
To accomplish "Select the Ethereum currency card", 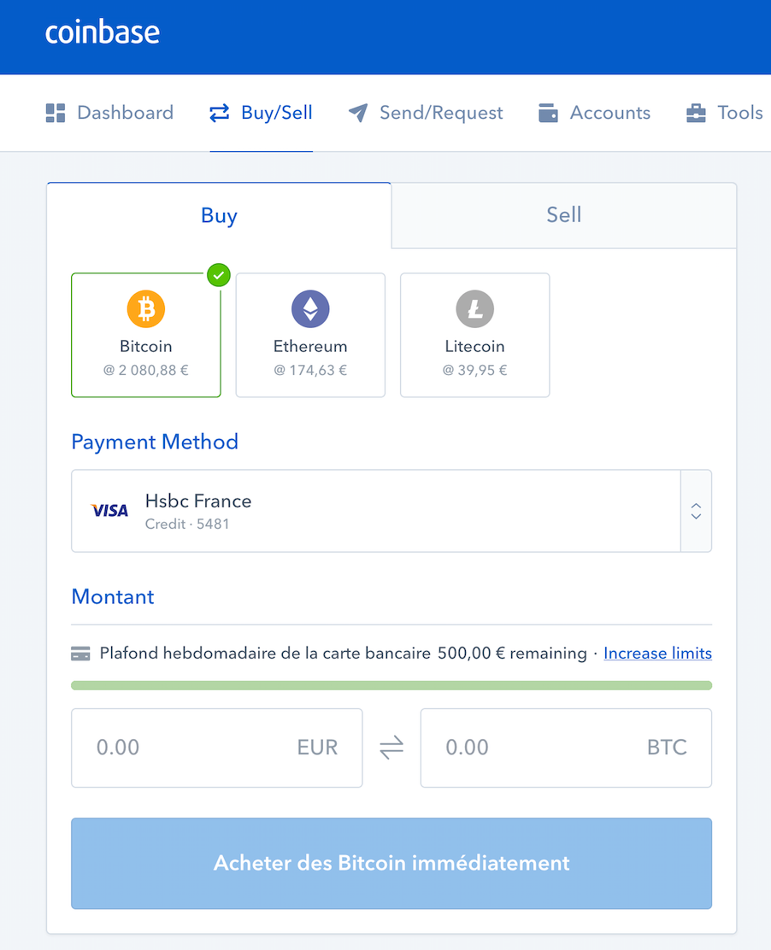I will pyautogui.click(x=310, y=335).
